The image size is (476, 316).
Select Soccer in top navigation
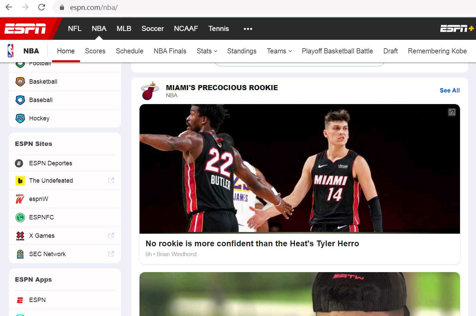click(x=152, y=29)
